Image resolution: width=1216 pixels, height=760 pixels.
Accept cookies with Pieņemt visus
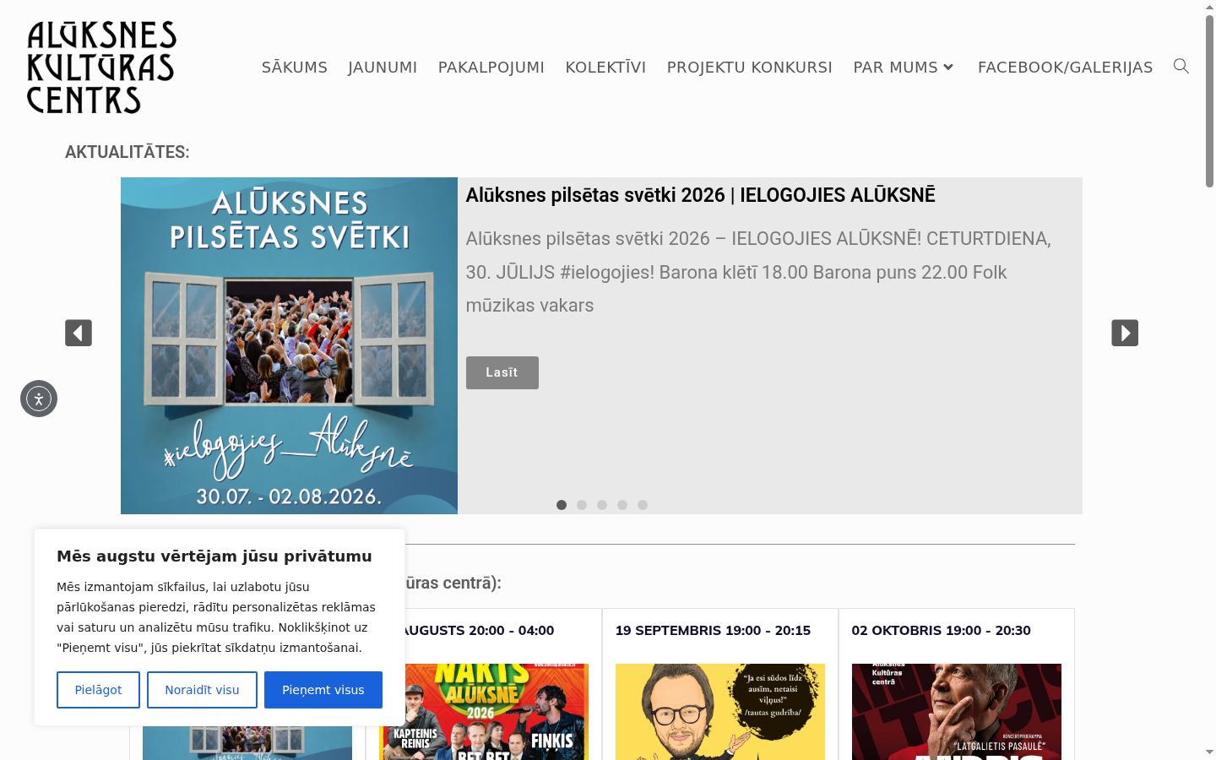pyautogui.click(x=323, y=690)
